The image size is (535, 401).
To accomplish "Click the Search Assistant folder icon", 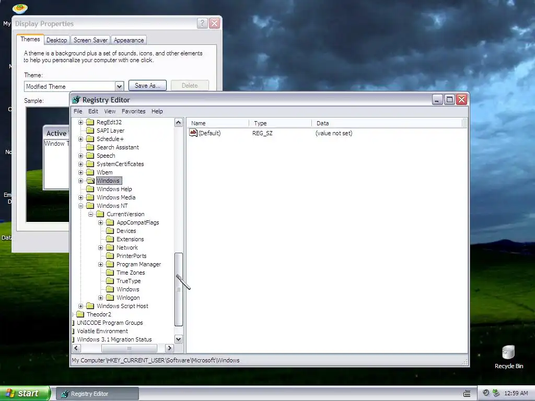I will (x=90, y=147).
